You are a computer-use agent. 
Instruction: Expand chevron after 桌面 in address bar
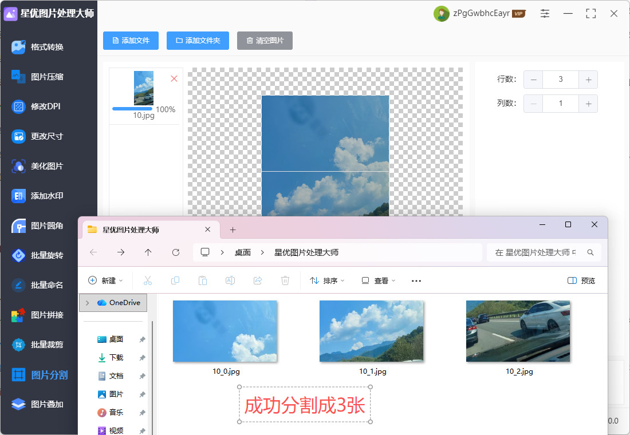click(262, 252)
